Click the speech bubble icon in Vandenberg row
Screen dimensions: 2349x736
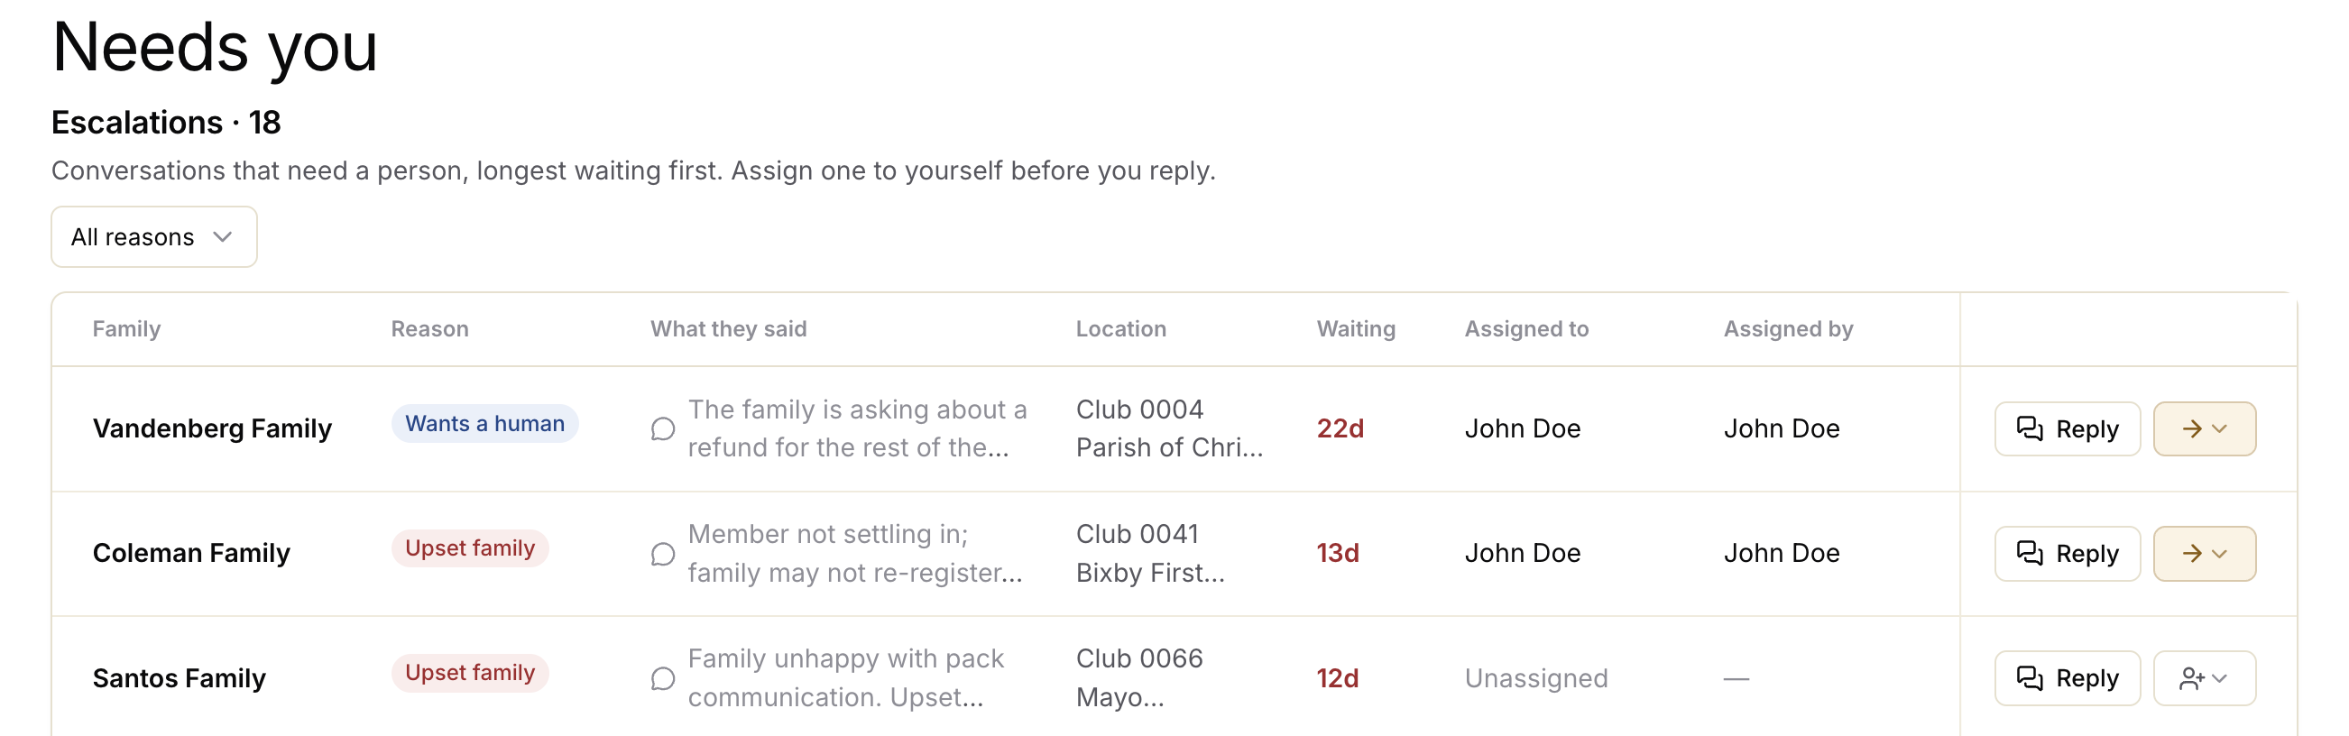tap(663, 428)
